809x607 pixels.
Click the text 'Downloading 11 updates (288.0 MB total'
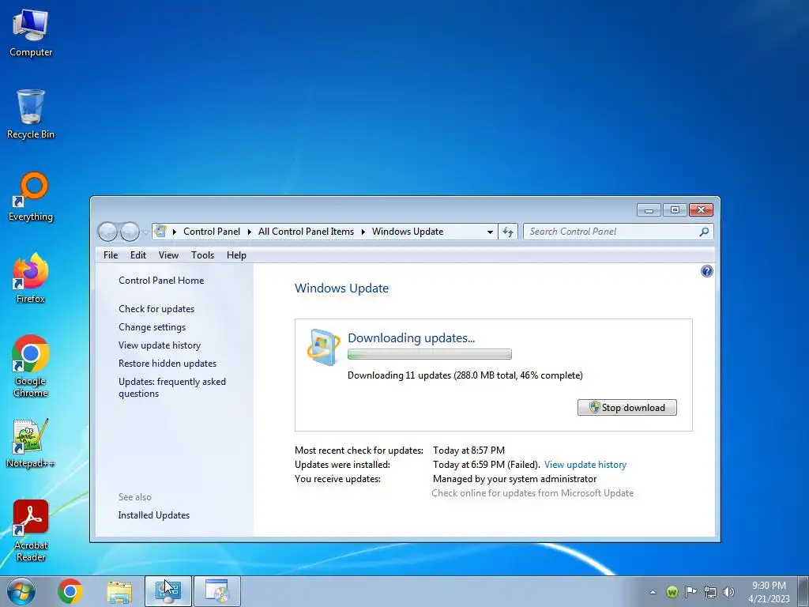(432, 375)
